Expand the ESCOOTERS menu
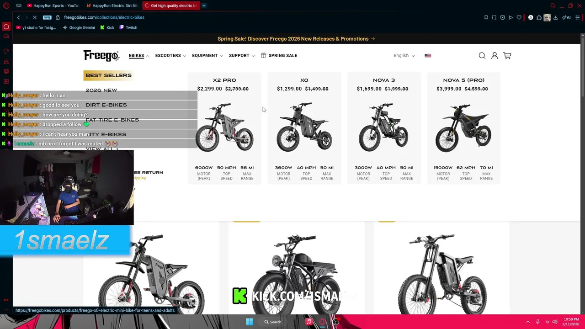The height and width of the screenshot is (329, 585). pos(170,56)
